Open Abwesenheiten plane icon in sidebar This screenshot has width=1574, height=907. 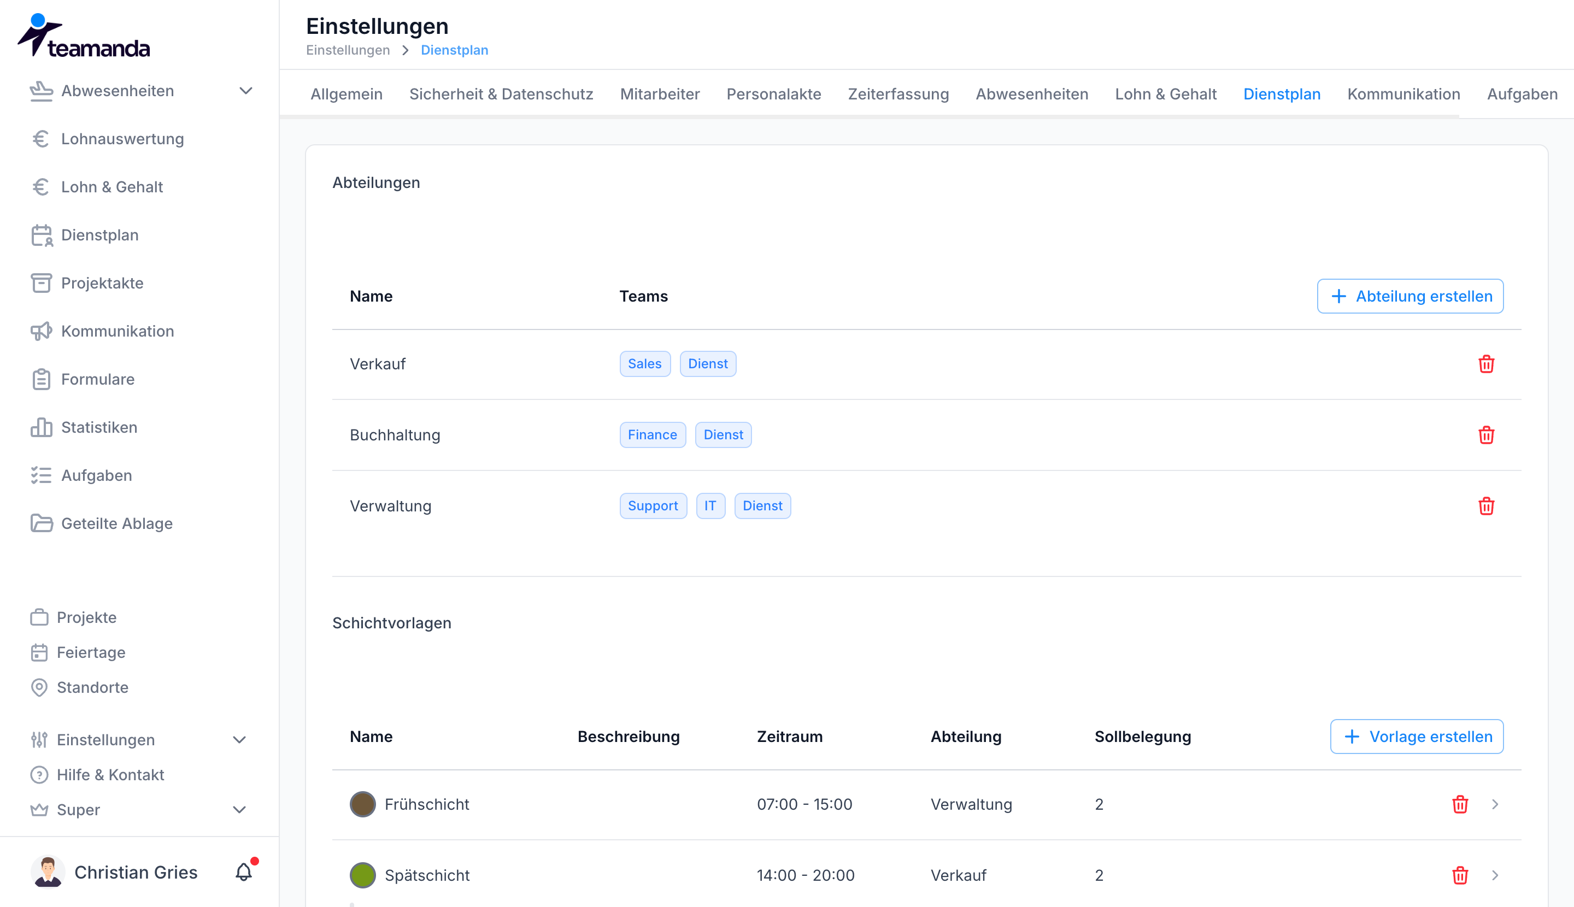pyautogui.click(x=41, y=91)
